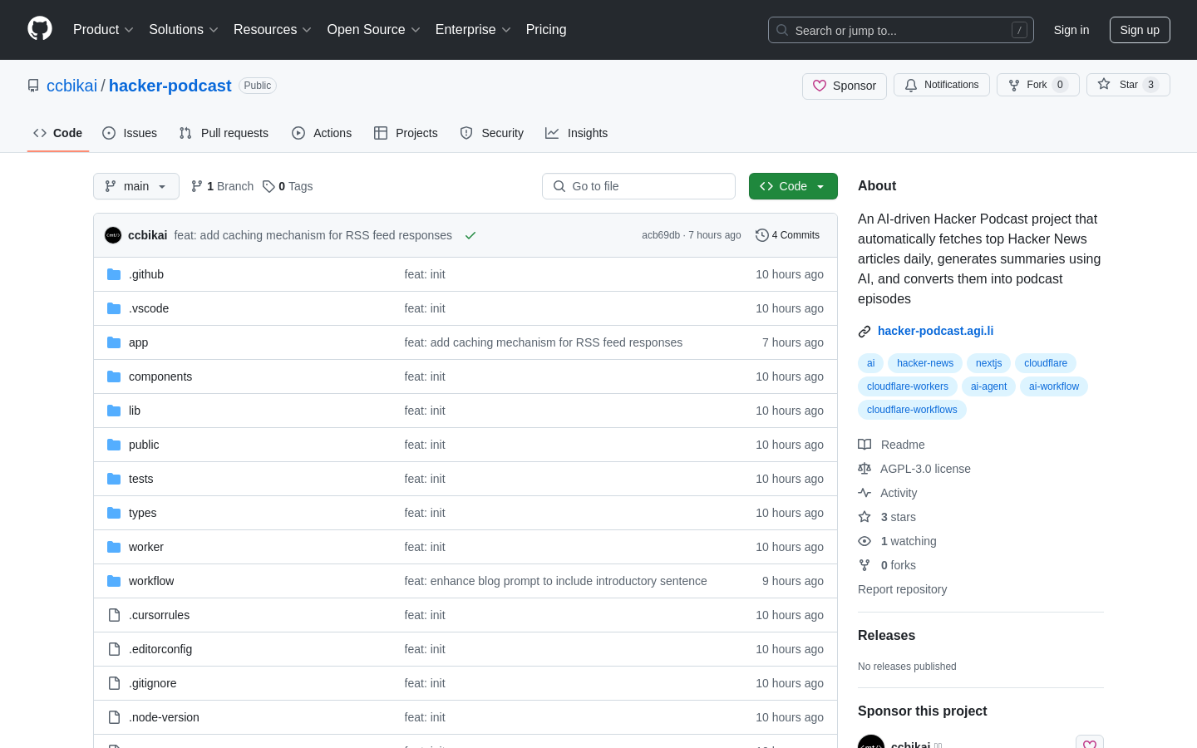Click the .gitignore file icon
The height and width of the screenshot is (748, 1197).
coord(114,683)
